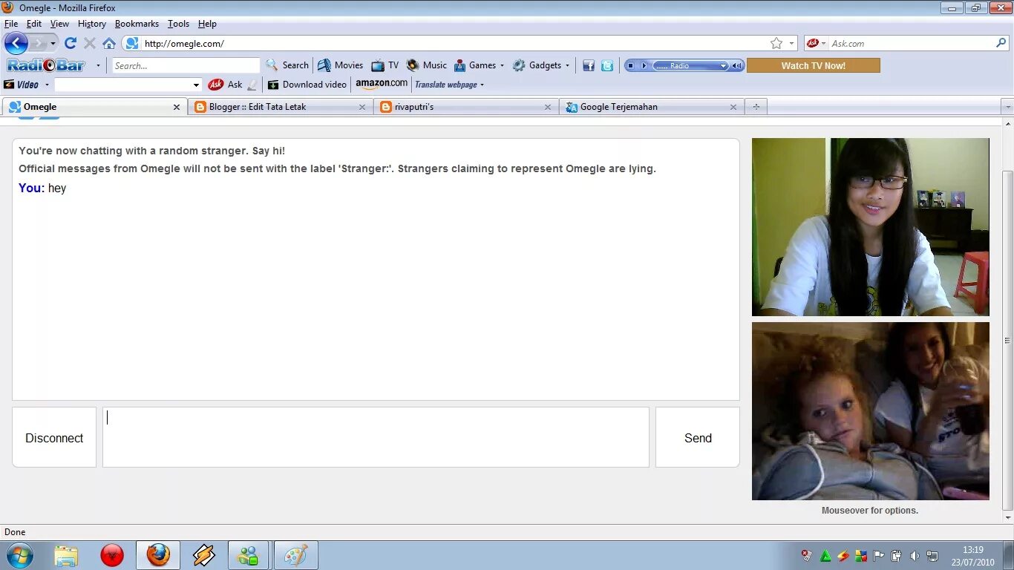Click the Send button
Viewport: 1014px width, 570px height.
pyautogui.click(x=698, y=437)
